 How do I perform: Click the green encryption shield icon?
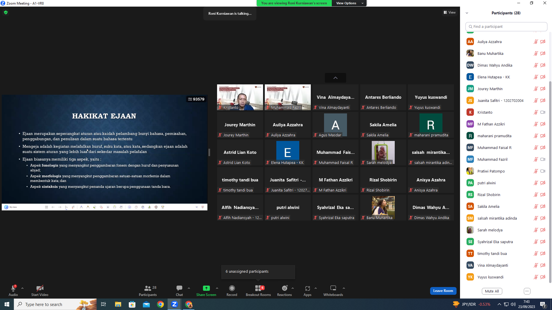pos(6,12)
